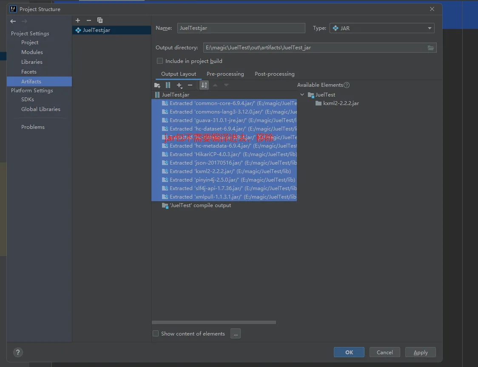Check Show content of elements option

point(156,333)
